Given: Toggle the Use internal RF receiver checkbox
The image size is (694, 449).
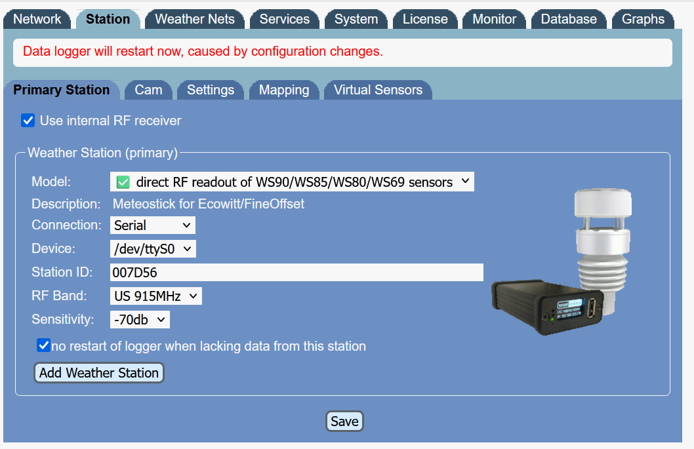Looking at the screenshot, I should coord(28,121).
